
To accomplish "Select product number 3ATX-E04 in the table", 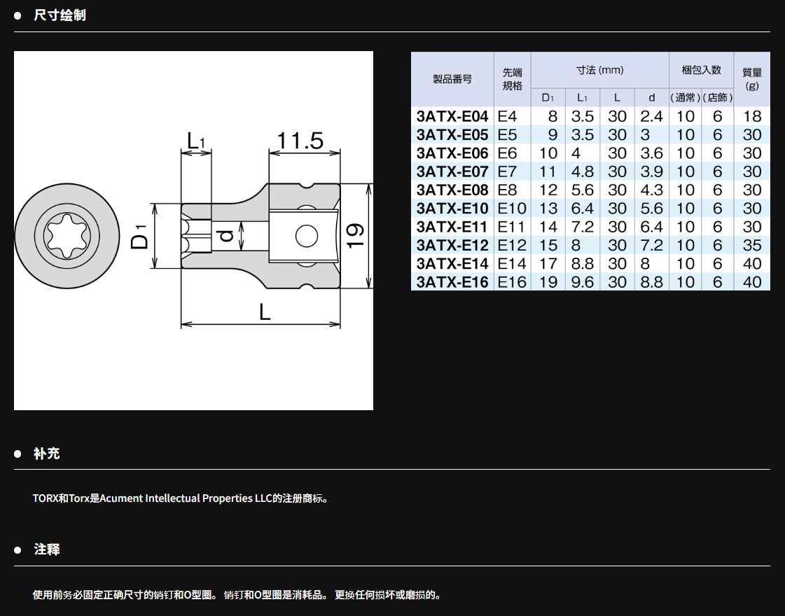I will coord(452,116).
